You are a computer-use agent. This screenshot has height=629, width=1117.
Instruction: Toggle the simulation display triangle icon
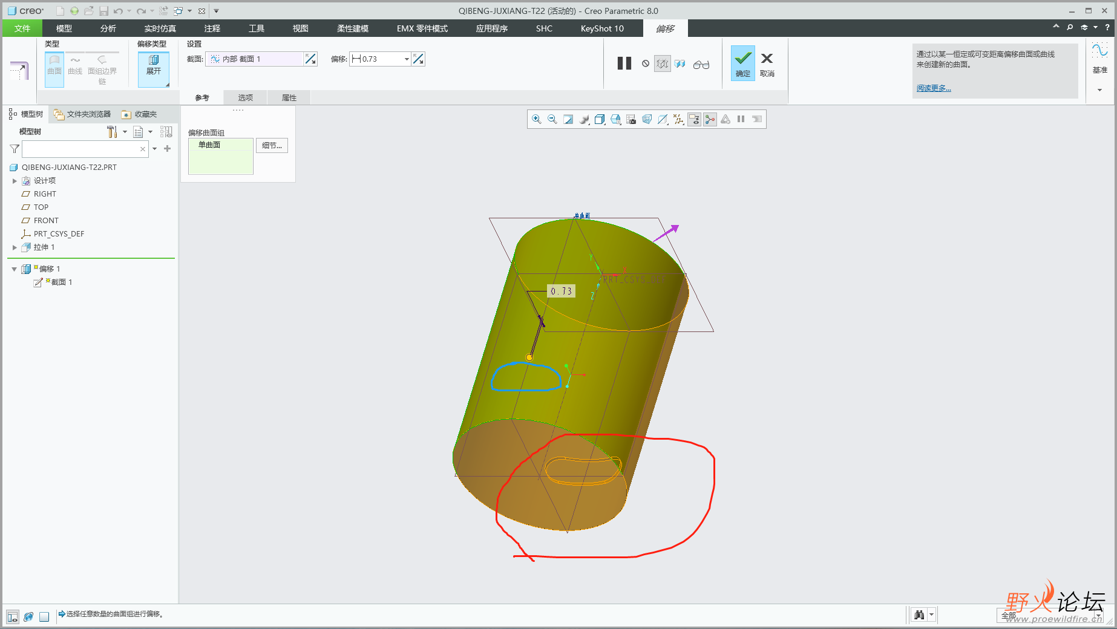point(726,119)
